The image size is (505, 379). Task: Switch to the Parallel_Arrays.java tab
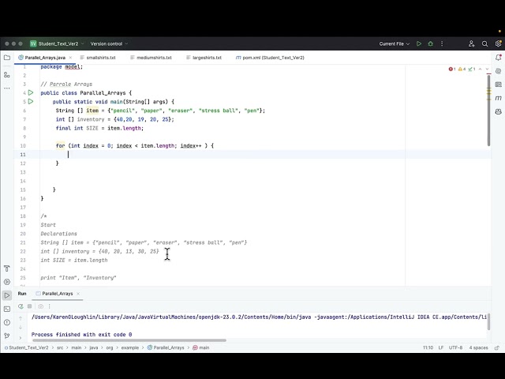click(45, 58)
